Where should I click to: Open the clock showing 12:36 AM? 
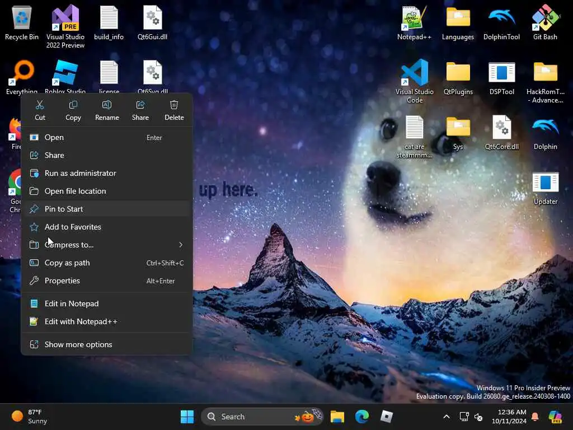pyautogui.click(x=509, y=417)
